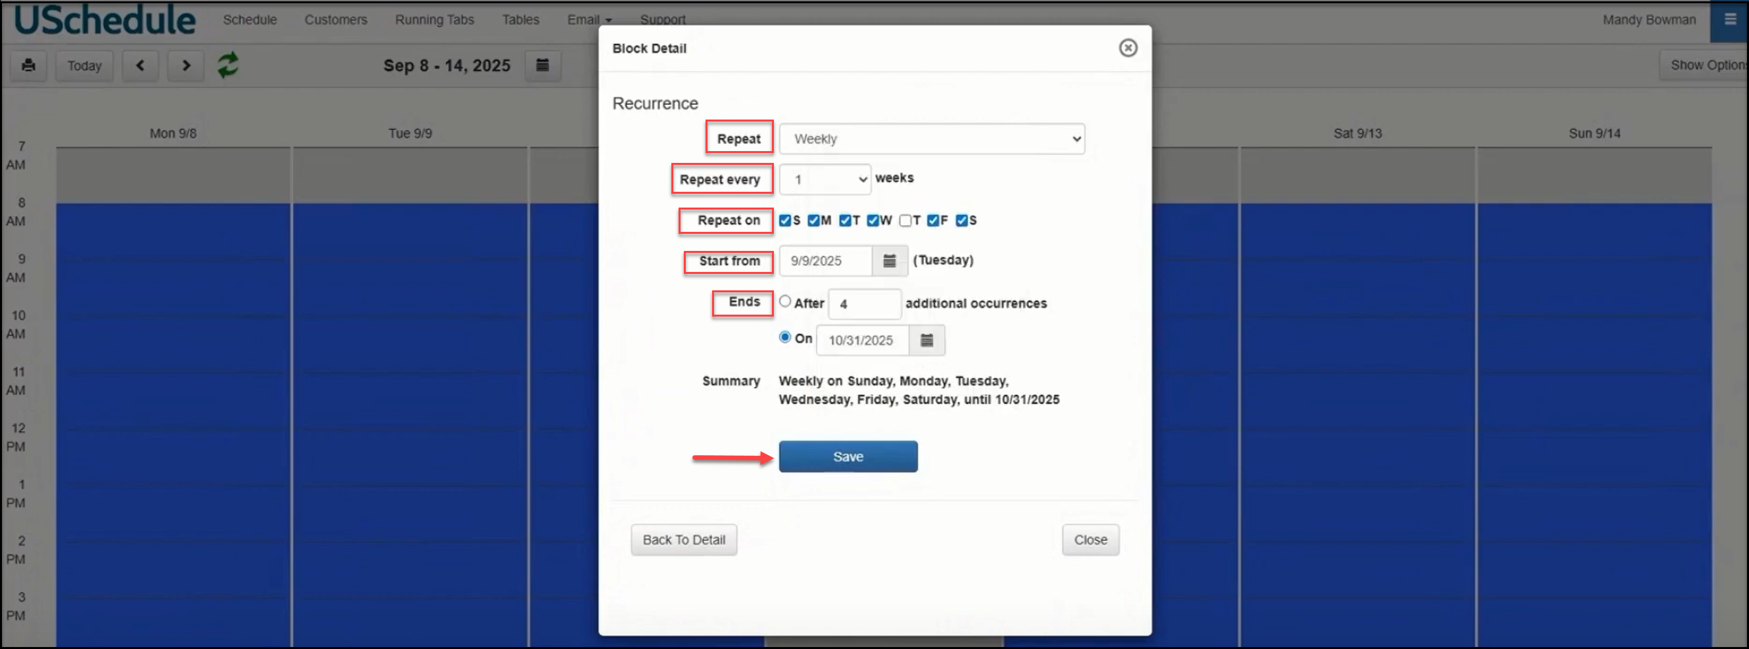Open Running Tabs in the navbar
Viewport: 1749px width, 649px height.
435,20
